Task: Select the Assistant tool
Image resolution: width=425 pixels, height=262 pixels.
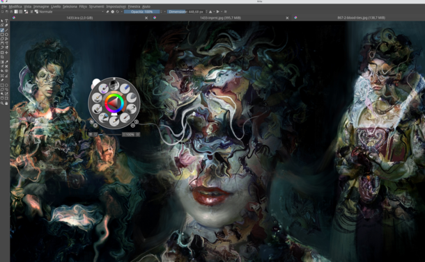Action: (2, 75)
